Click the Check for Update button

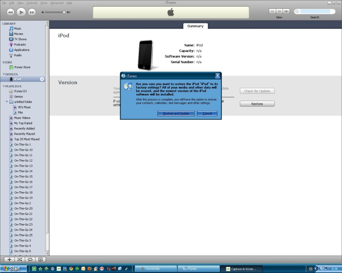click(x=257, y=91)
